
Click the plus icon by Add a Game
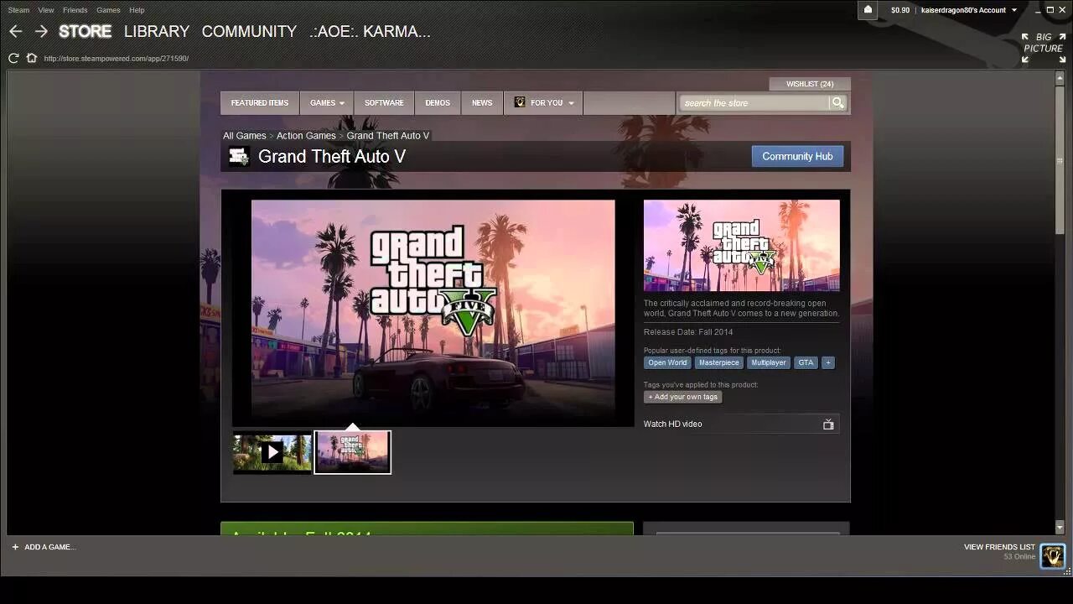click(x=15, y=547)
